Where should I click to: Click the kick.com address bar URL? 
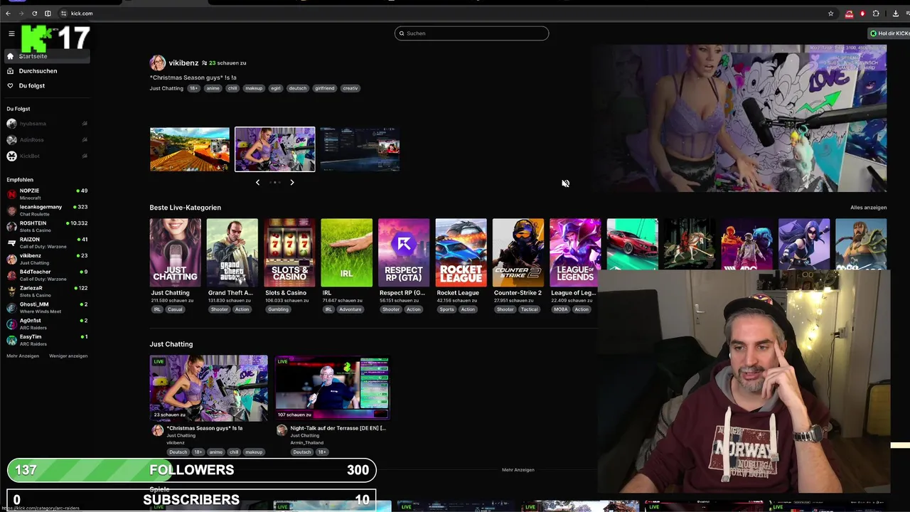[82, 14]
